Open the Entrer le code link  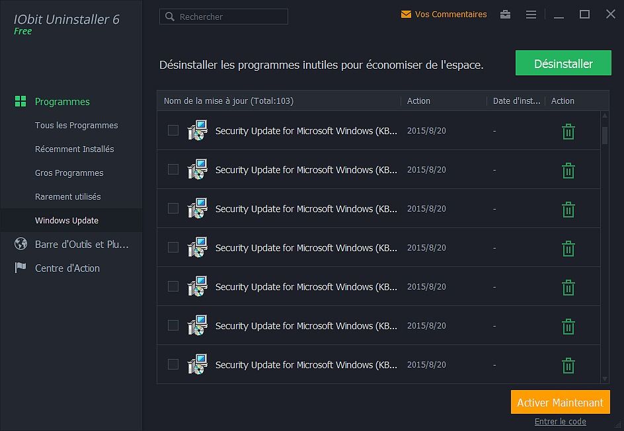coord(559,422)
